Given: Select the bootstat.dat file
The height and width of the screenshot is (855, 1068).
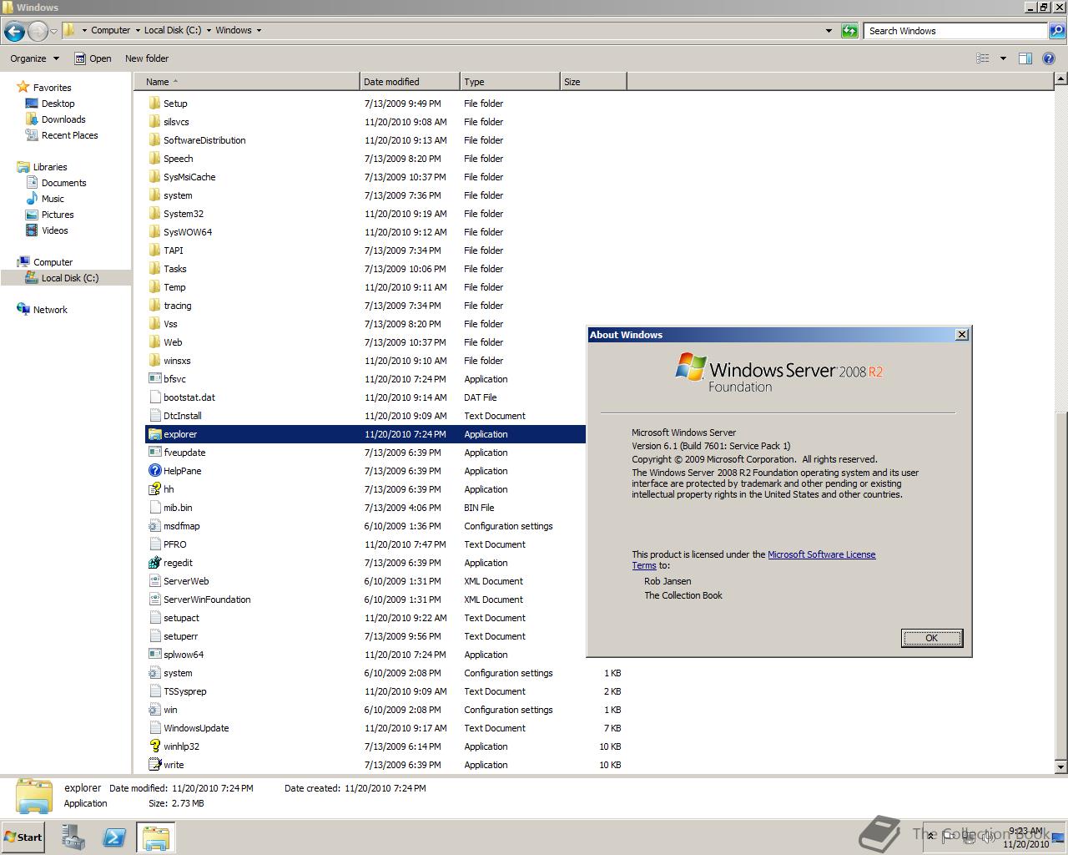Looking at the screenshot, I should pos(365,397).
